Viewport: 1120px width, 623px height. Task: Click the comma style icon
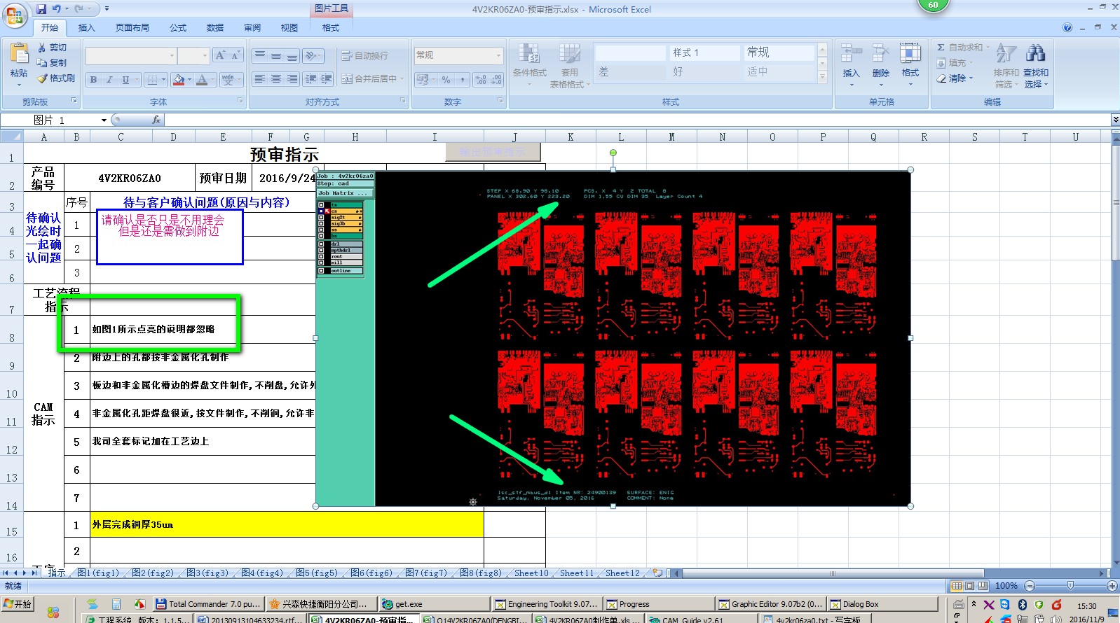(462, 80)
